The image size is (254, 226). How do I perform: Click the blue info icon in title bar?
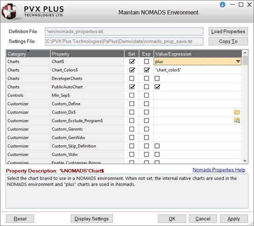click(222, 5)
